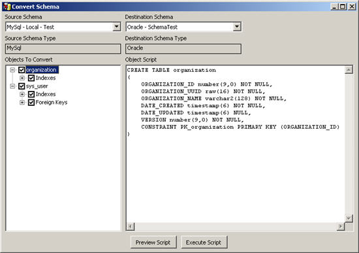Image resolution: width=359 pixels, height=253 pixels.
Task: Uncheck Indexes checkbox under sys_user
Action: click(x=31, y=94)
